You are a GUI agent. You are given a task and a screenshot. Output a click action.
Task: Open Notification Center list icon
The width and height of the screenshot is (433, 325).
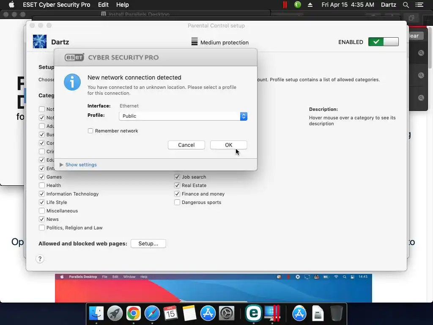[x=419, y=5]
